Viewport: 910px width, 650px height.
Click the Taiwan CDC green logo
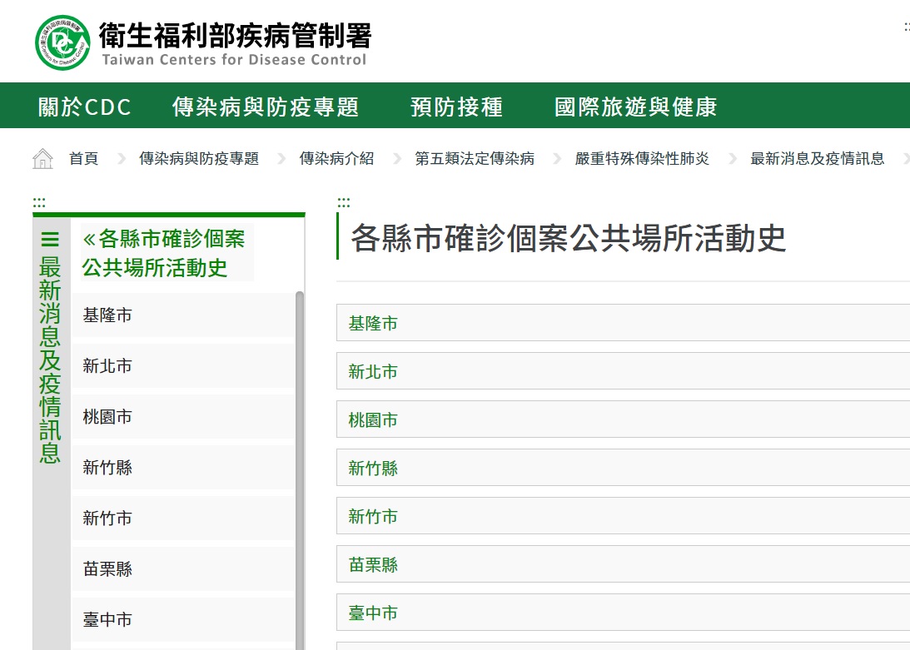(x=62, y=42)
